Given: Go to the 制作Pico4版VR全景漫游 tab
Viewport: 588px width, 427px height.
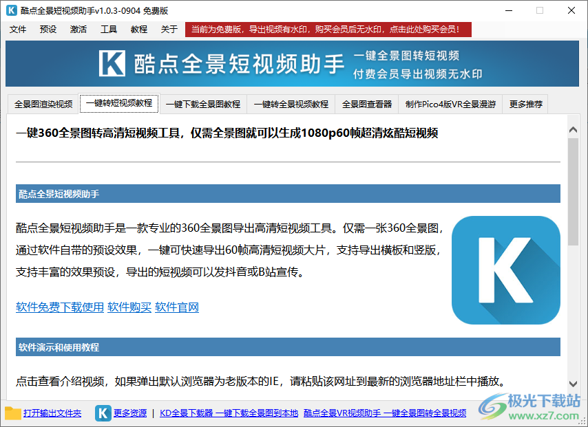Looking at the screenshot, I should (x=450, y=105).
